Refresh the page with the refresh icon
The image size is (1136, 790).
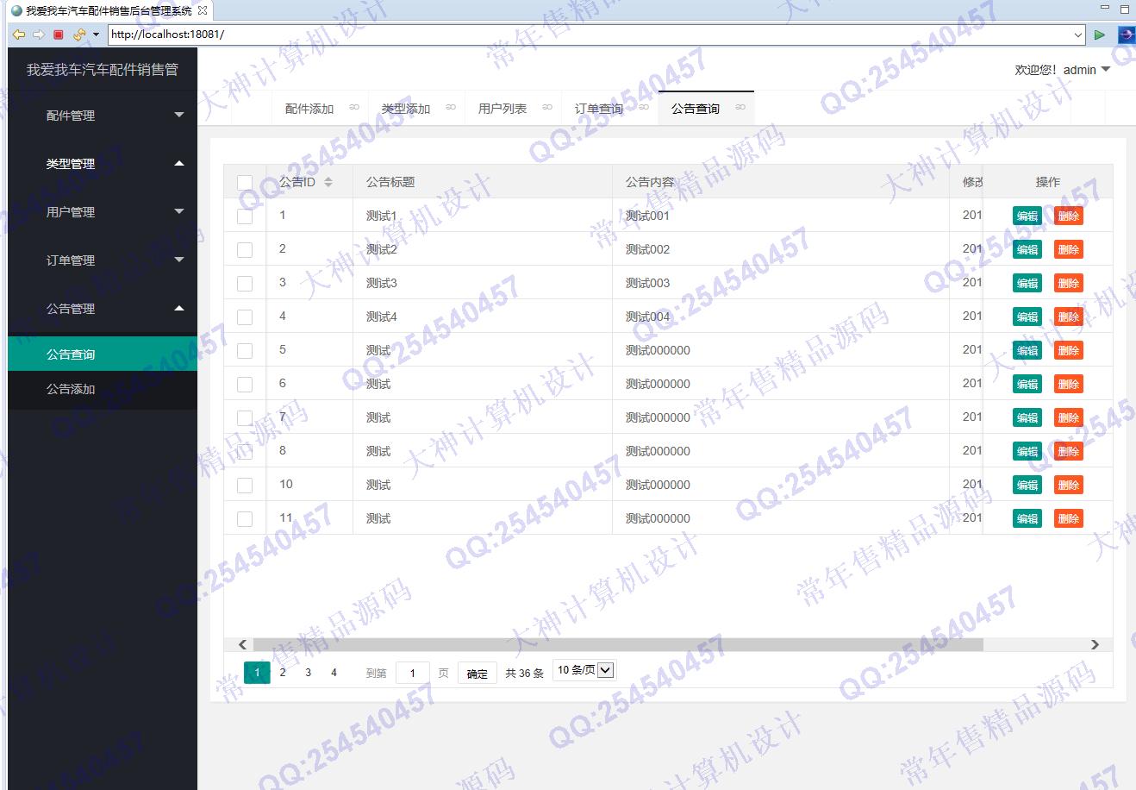(x=79, y=34)
